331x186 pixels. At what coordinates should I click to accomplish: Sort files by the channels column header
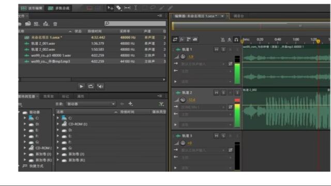click(x=147, y=31)
